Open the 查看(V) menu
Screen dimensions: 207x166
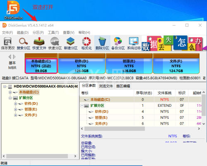(x=69, y=33)
